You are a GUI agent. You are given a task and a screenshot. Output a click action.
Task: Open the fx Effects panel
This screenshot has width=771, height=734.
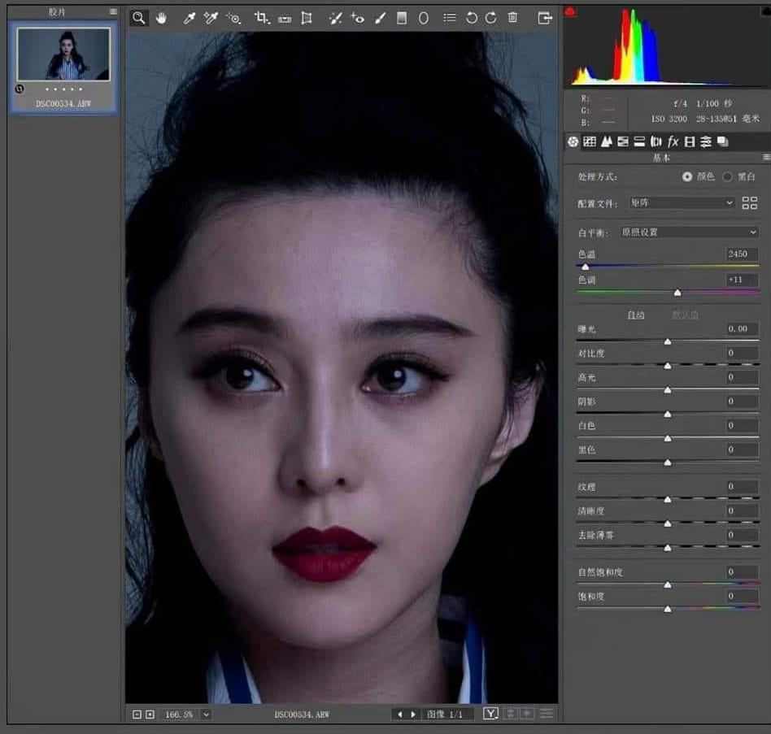point(674,141)
